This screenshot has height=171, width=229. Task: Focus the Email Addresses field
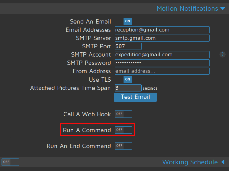tap(162, 30)
